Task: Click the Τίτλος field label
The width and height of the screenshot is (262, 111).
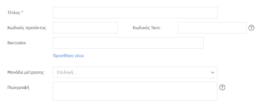Action: point(14,13)
